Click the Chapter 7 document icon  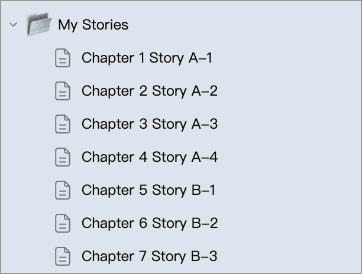[62, 257]
